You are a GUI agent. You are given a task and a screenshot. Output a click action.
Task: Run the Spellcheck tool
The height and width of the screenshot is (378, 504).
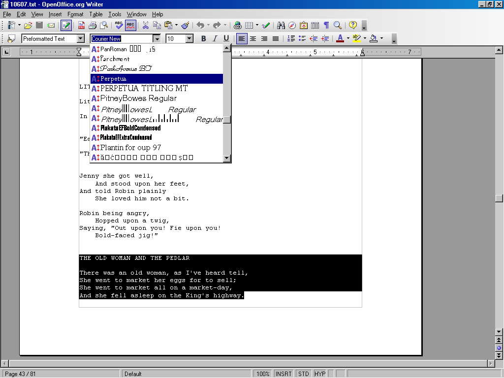tap(119, 25)
